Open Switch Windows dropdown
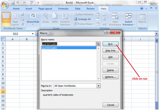159x110 pixels. (x=129, y=19)
